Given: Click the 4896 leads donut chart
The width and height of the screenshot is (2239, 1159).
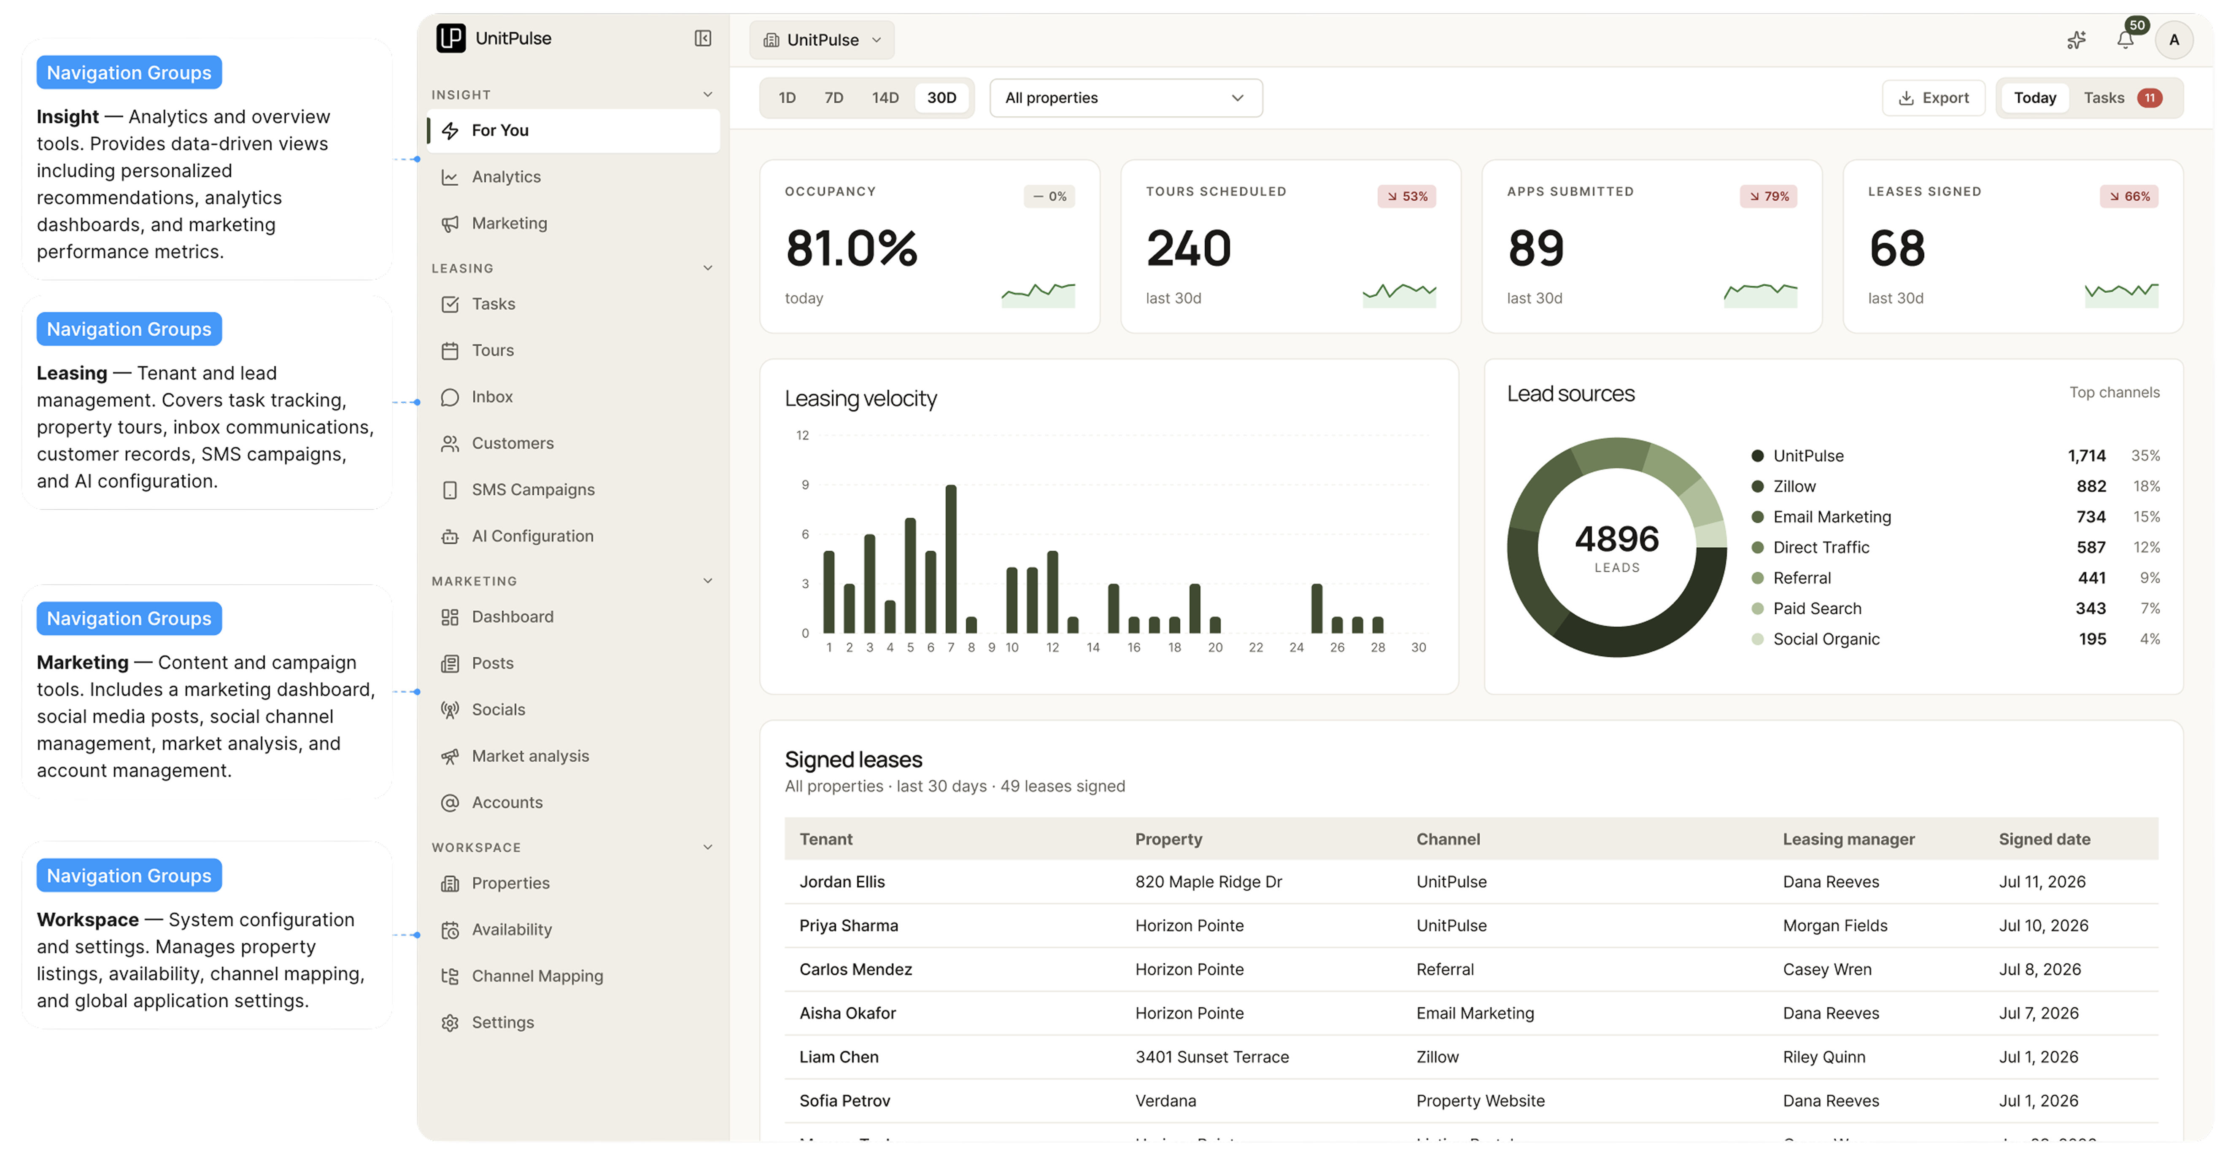Looking at the screenshot, I should [1617, 547].
